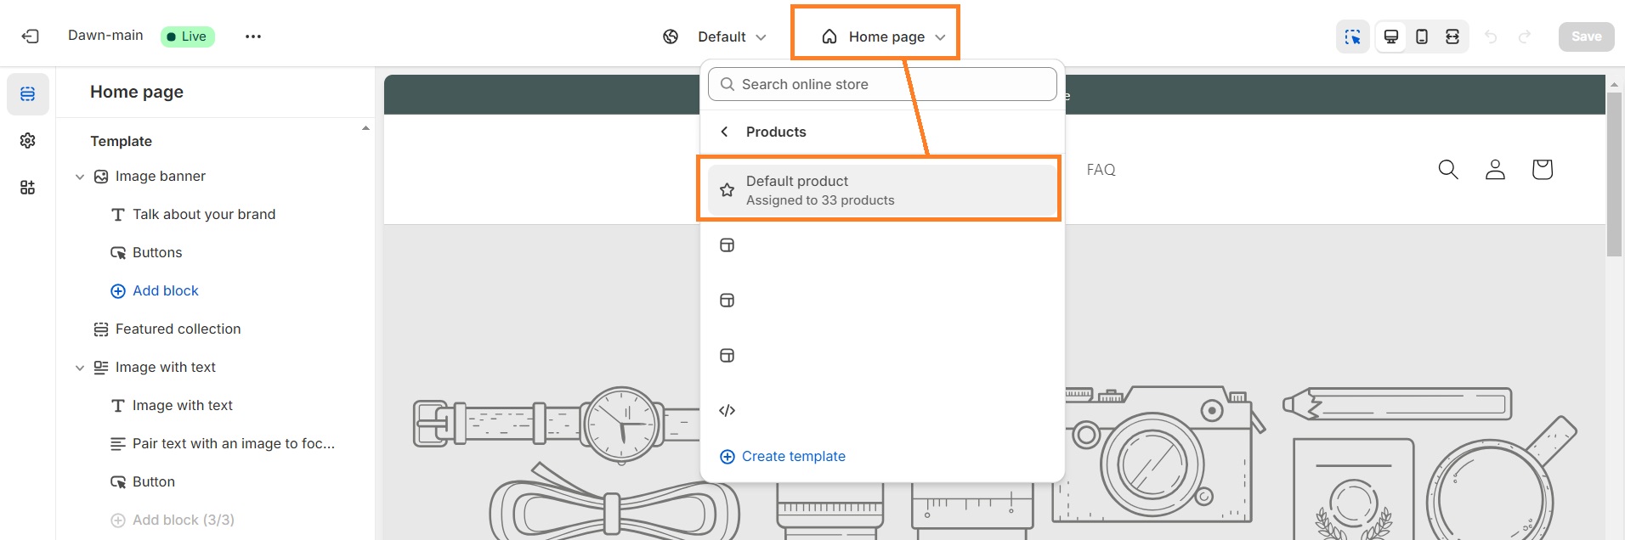Image resolution: width=1625 pixels, height=540 pixels.
Task: Select the Buttons block
Action: coord(157,253)
